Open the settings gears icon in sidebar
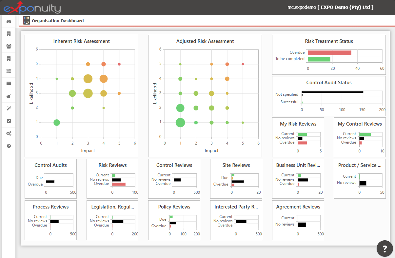395x258 pixels. point(9,133)
